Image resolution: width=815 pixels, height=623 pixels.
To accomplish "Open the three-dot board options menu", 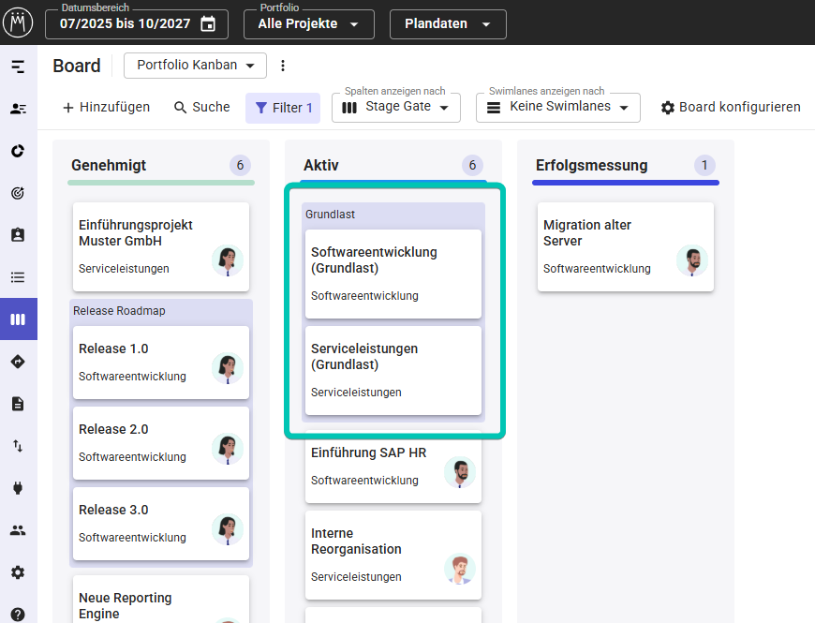I will tap(283, 66).
